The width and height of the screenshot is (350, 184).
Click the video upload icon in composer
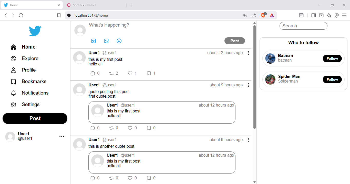click(x=106, y=41)
